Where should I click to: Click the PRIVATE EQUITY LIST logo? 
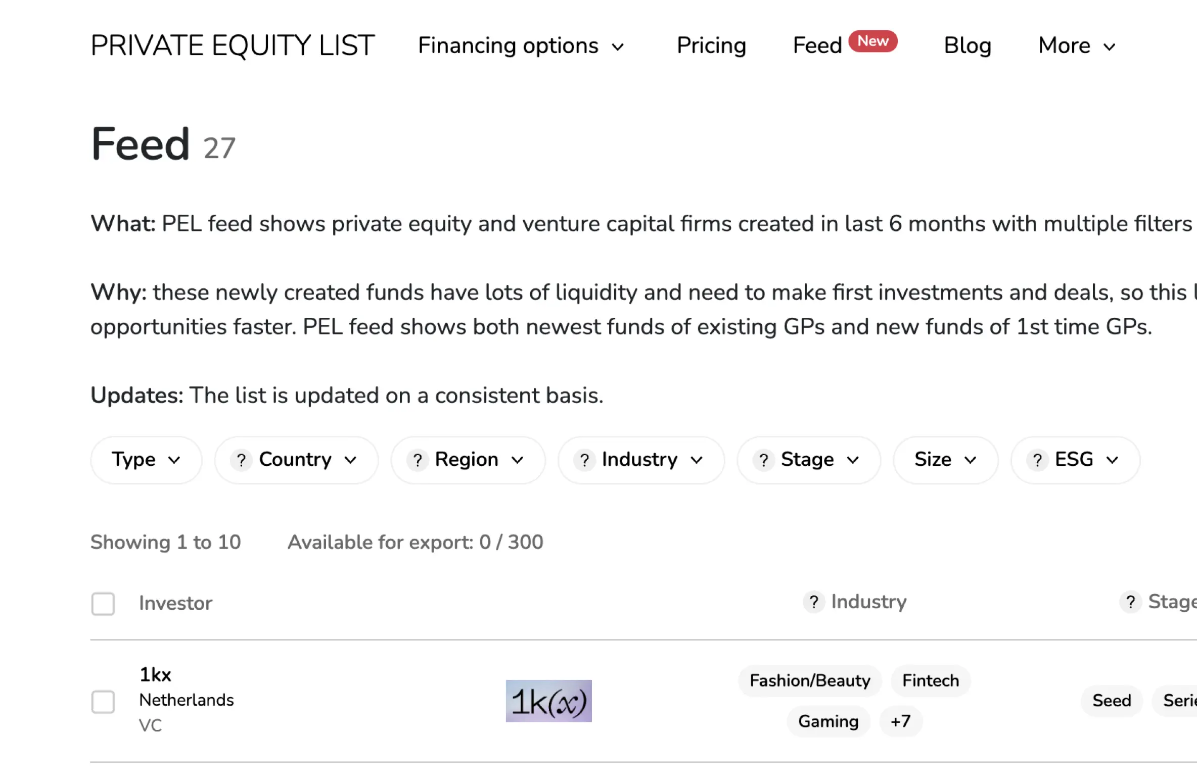(233, 45)
